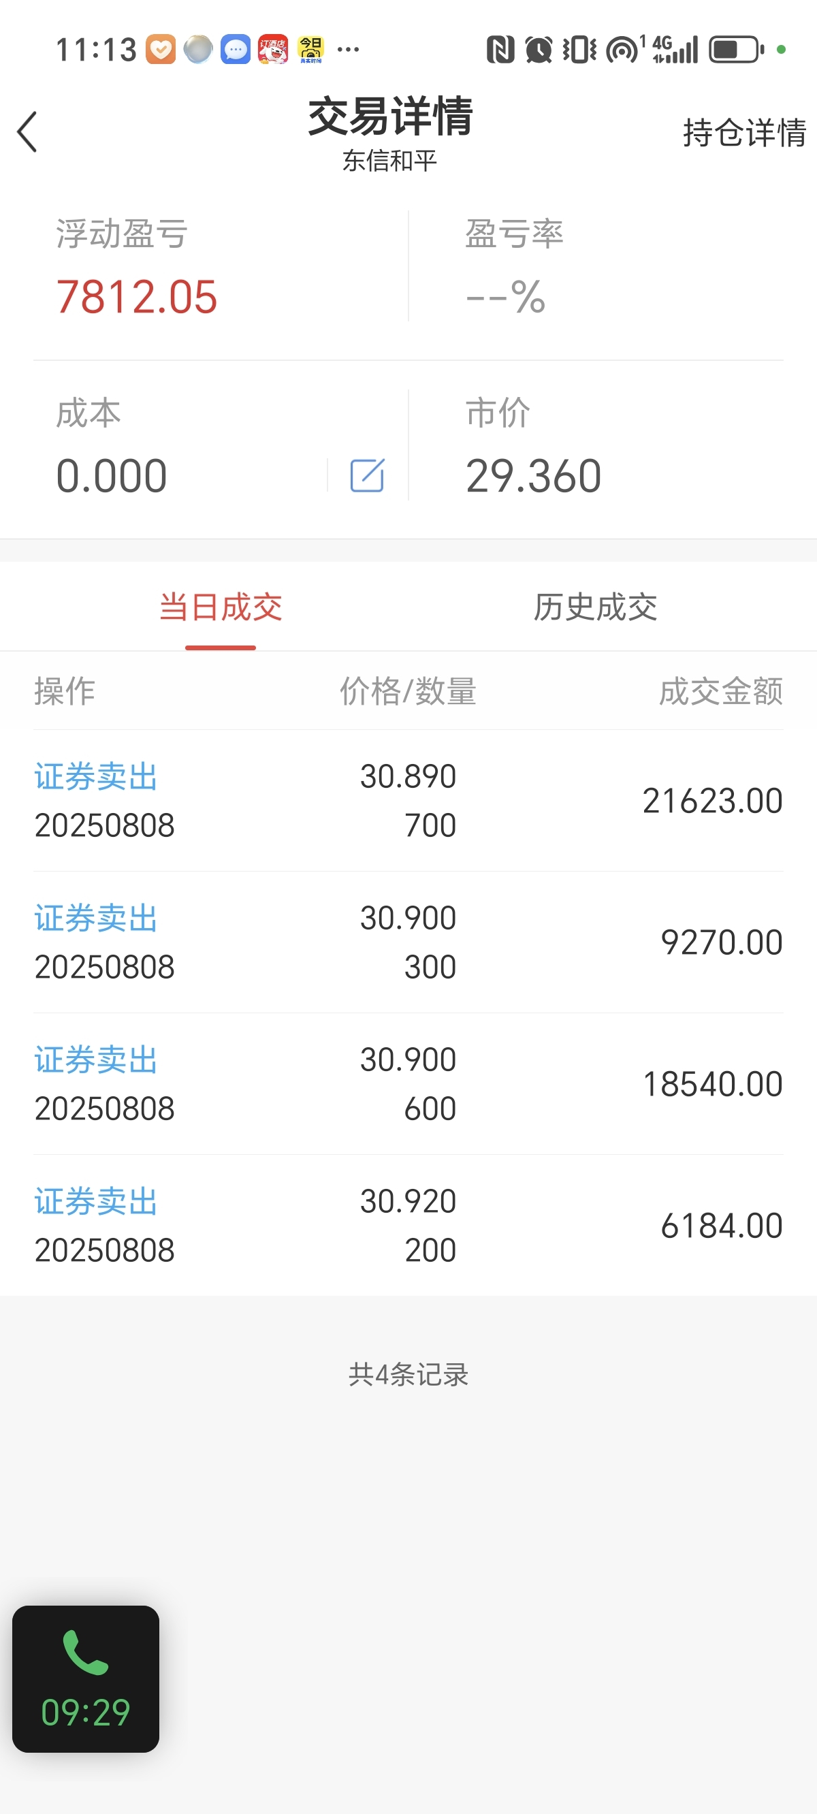Tap the blue chat notification icon
The height and width of the screenshot is (1814, 817).
click(x=236, y=49)
